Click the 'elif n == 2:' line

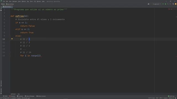click(x=23, y=29)
